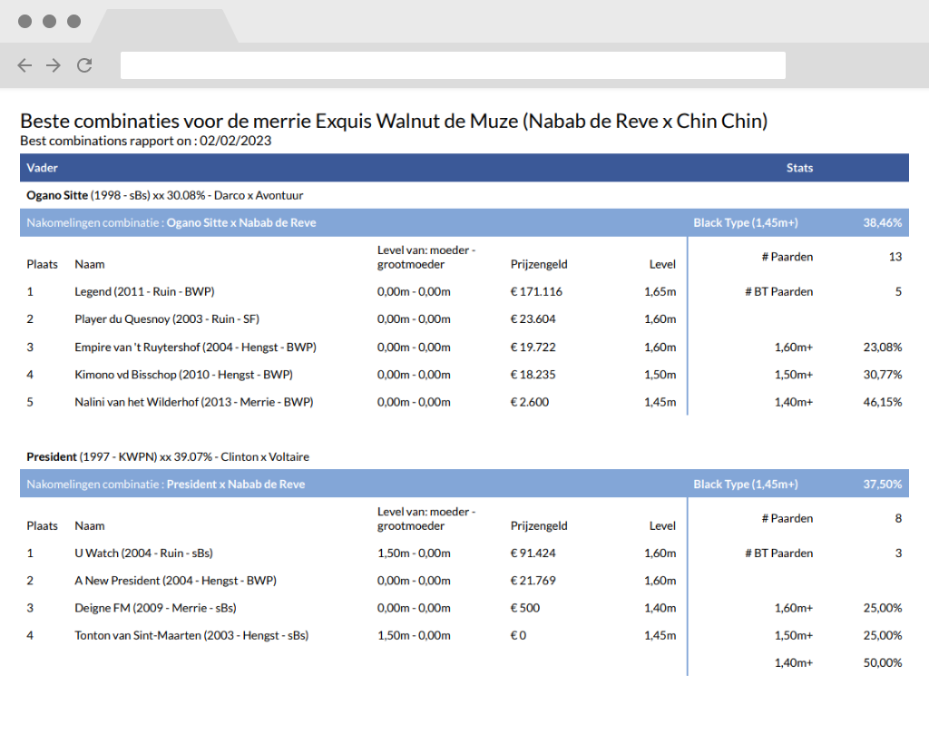Click the Stats column header

tap(799, 168)
